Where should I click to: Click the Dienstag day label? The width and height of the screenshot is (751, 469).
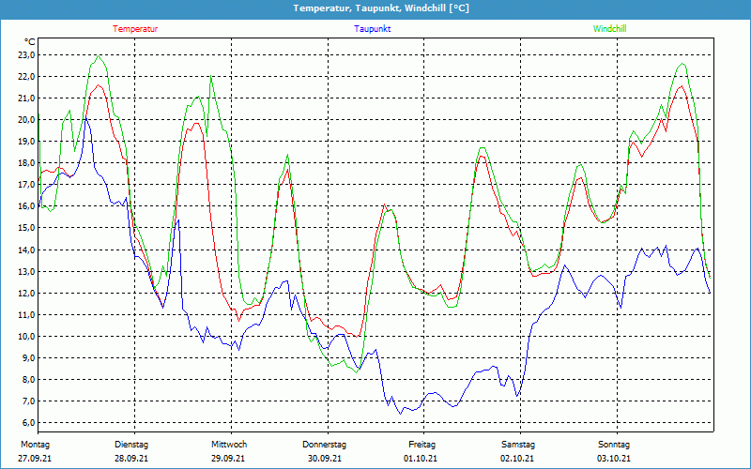pyautogui.click(x=131, y=445)
